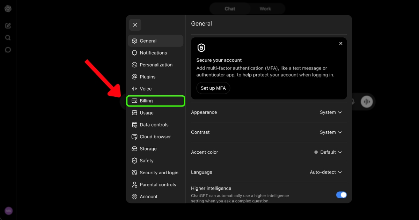Click the Secure your account heading
Screen dimensions: 419x220
(219, 60)
